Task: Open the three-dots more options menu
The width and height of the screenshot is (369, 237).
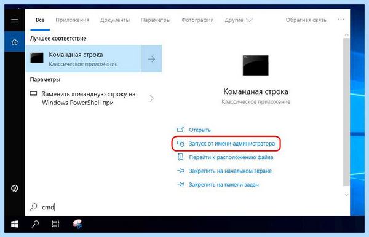Action: (x=341, y=20)
